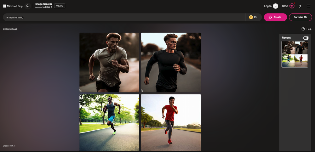Click the Help question mark icon
Image resolution: width=315 pixels, height=152 pixels.
point(303,29)
